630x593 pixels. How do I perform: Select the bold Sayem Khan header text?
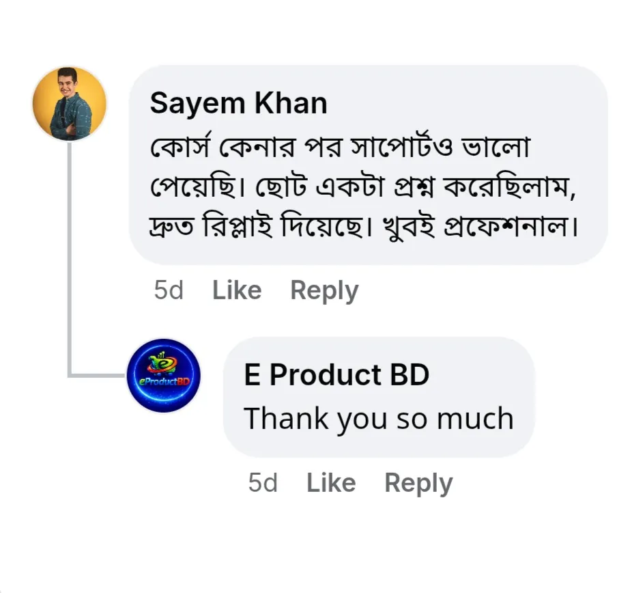[x=240, y=103]
